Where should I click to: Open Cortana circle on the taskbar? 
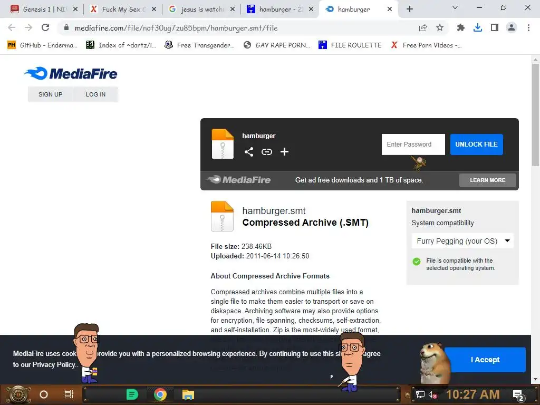tap(44, 394)
